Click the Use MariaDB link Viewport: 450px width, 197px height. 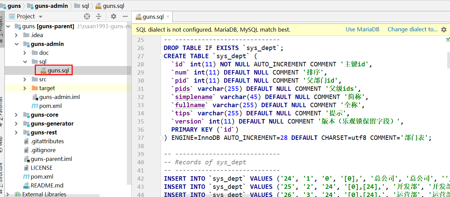(x=362, y=29)
